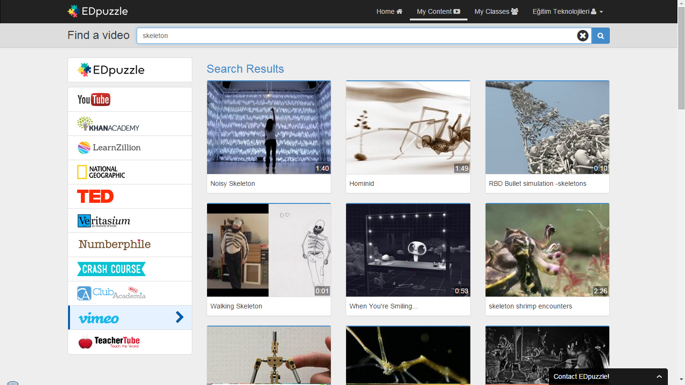Pick Numberphile channel source
This screenshot has width=685, height=385.
tap(130, 245)
